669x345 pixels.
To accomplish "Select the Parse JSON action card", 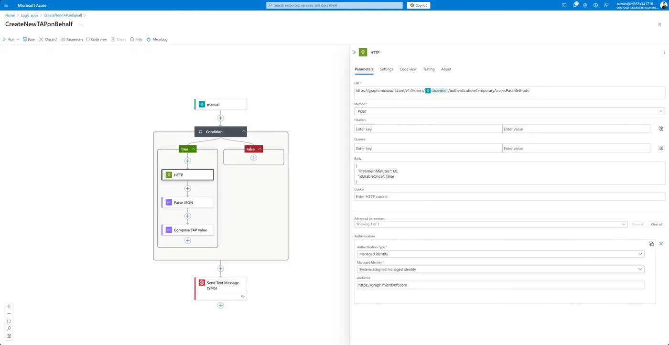I will click(187, 203).
